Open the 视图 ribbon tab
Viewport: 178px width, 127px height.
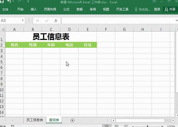106,9
